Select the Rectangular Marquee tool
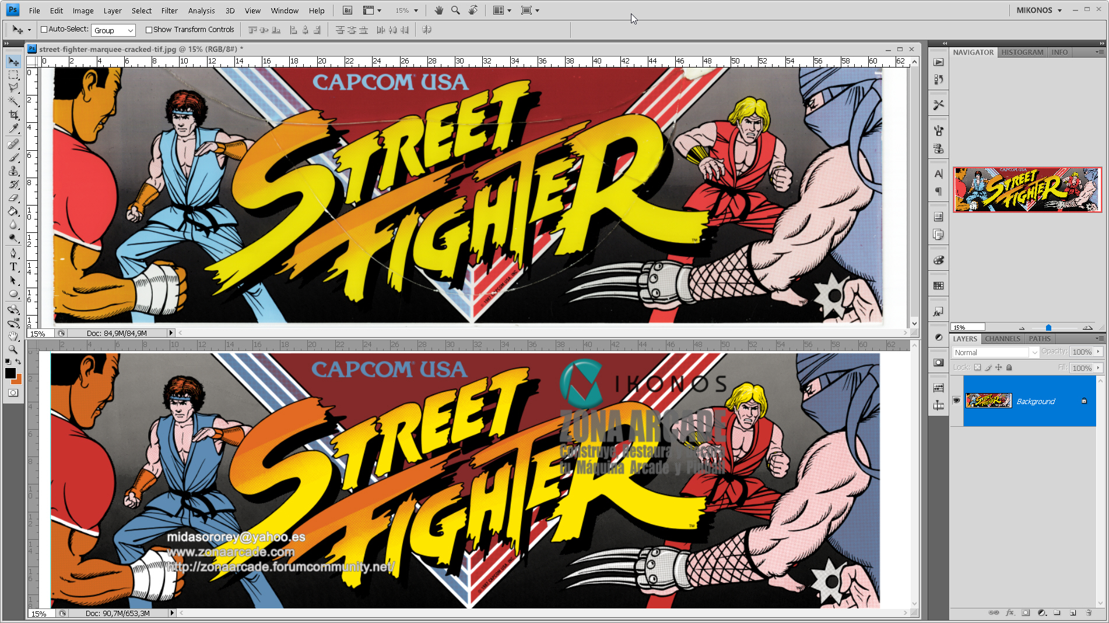 click(13, 75)
